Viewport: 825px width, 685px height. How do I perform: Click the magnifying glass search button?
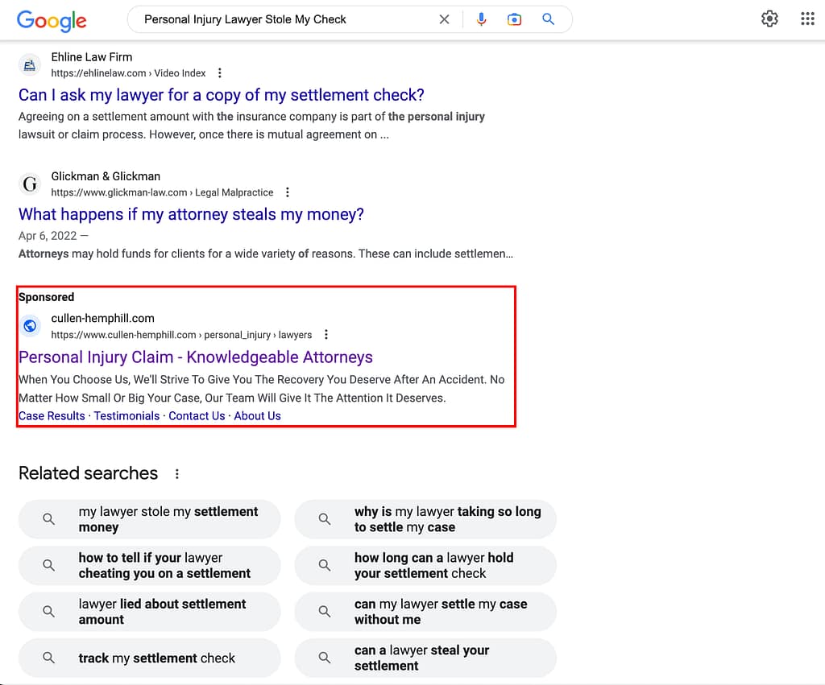point(548,19)
